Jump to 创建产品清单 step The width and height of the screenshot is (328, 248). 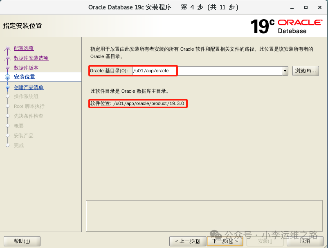pos(29,87)
